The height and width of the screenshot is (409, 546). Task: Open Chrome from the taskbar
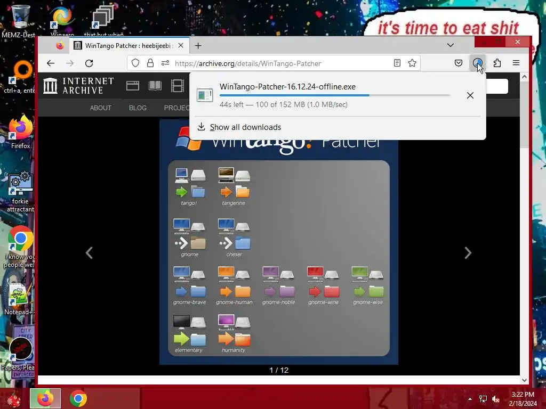tap(78, 398)
